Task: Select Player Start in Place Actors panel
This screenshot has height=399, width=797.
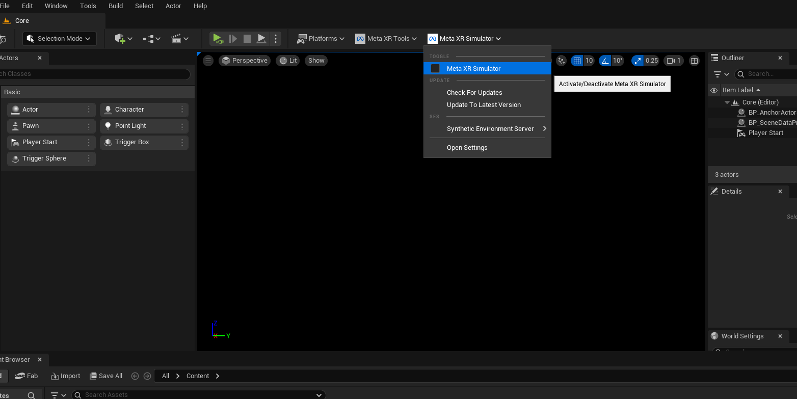Action: (51, 142)
